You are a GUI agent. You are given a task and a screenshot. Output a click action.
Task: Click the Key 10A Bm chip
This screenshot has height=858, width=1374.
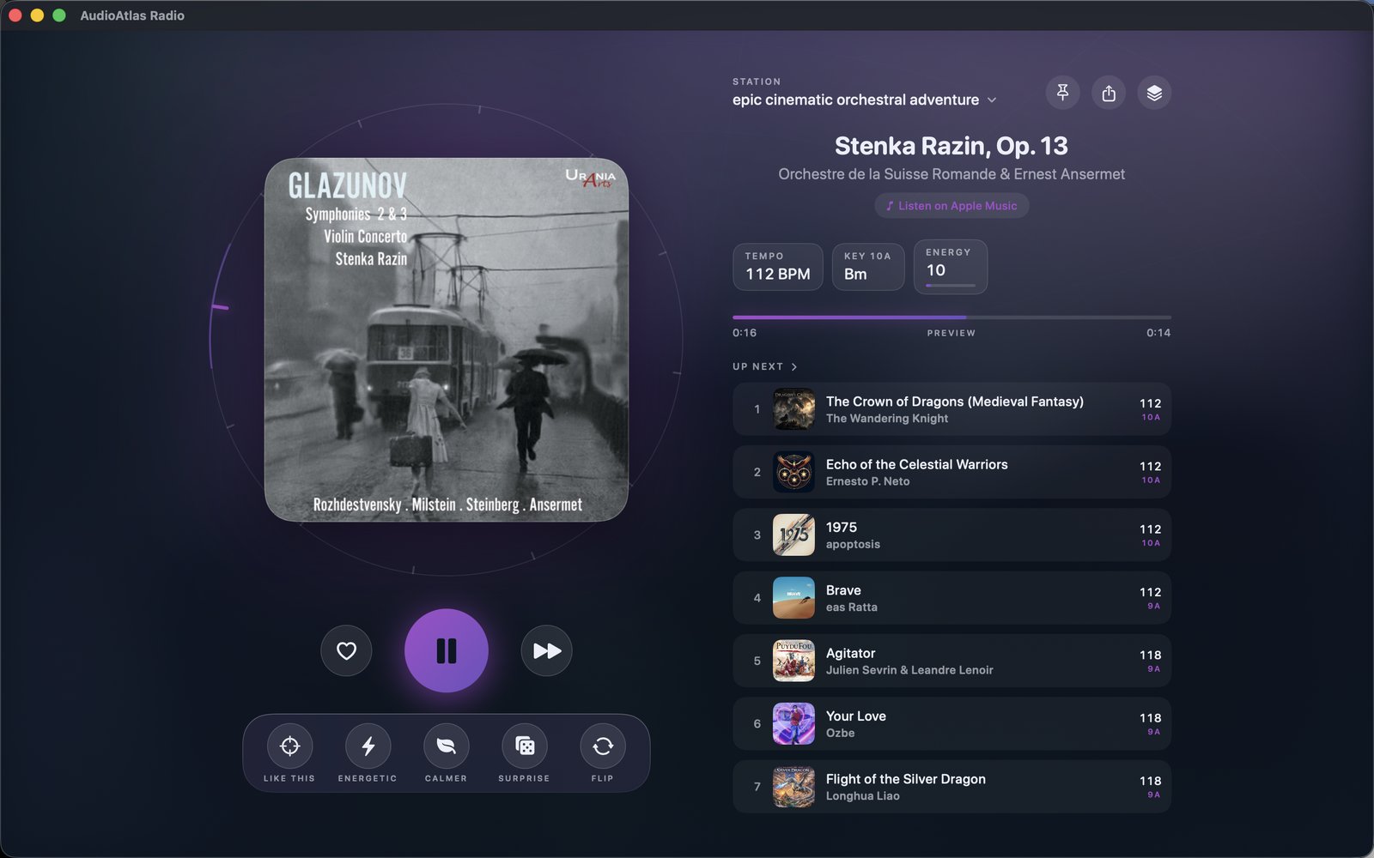point(868,267)
